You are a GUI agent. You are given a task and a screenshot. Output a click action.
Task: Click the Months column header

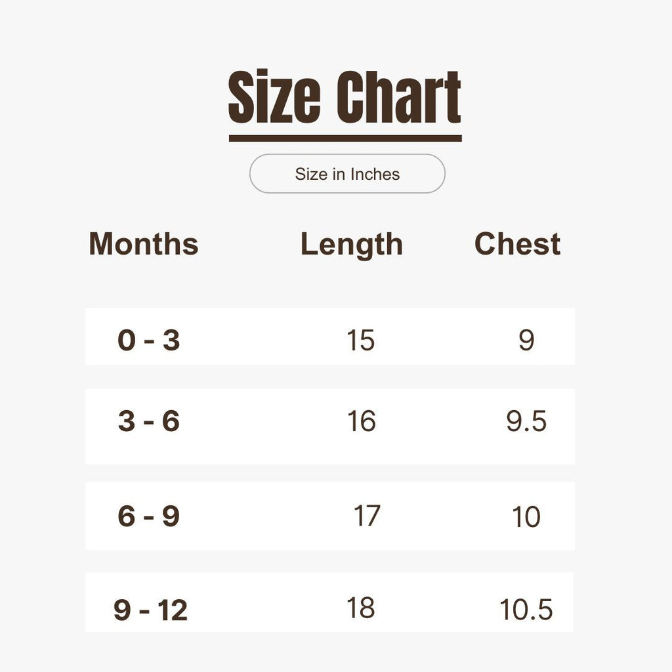click(144, 244)
